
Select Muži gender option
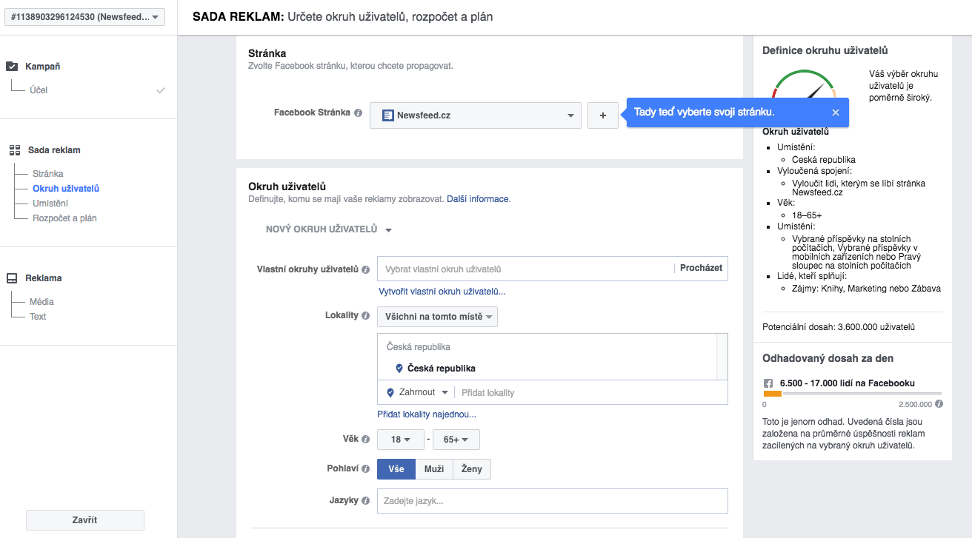coord(434,469)
